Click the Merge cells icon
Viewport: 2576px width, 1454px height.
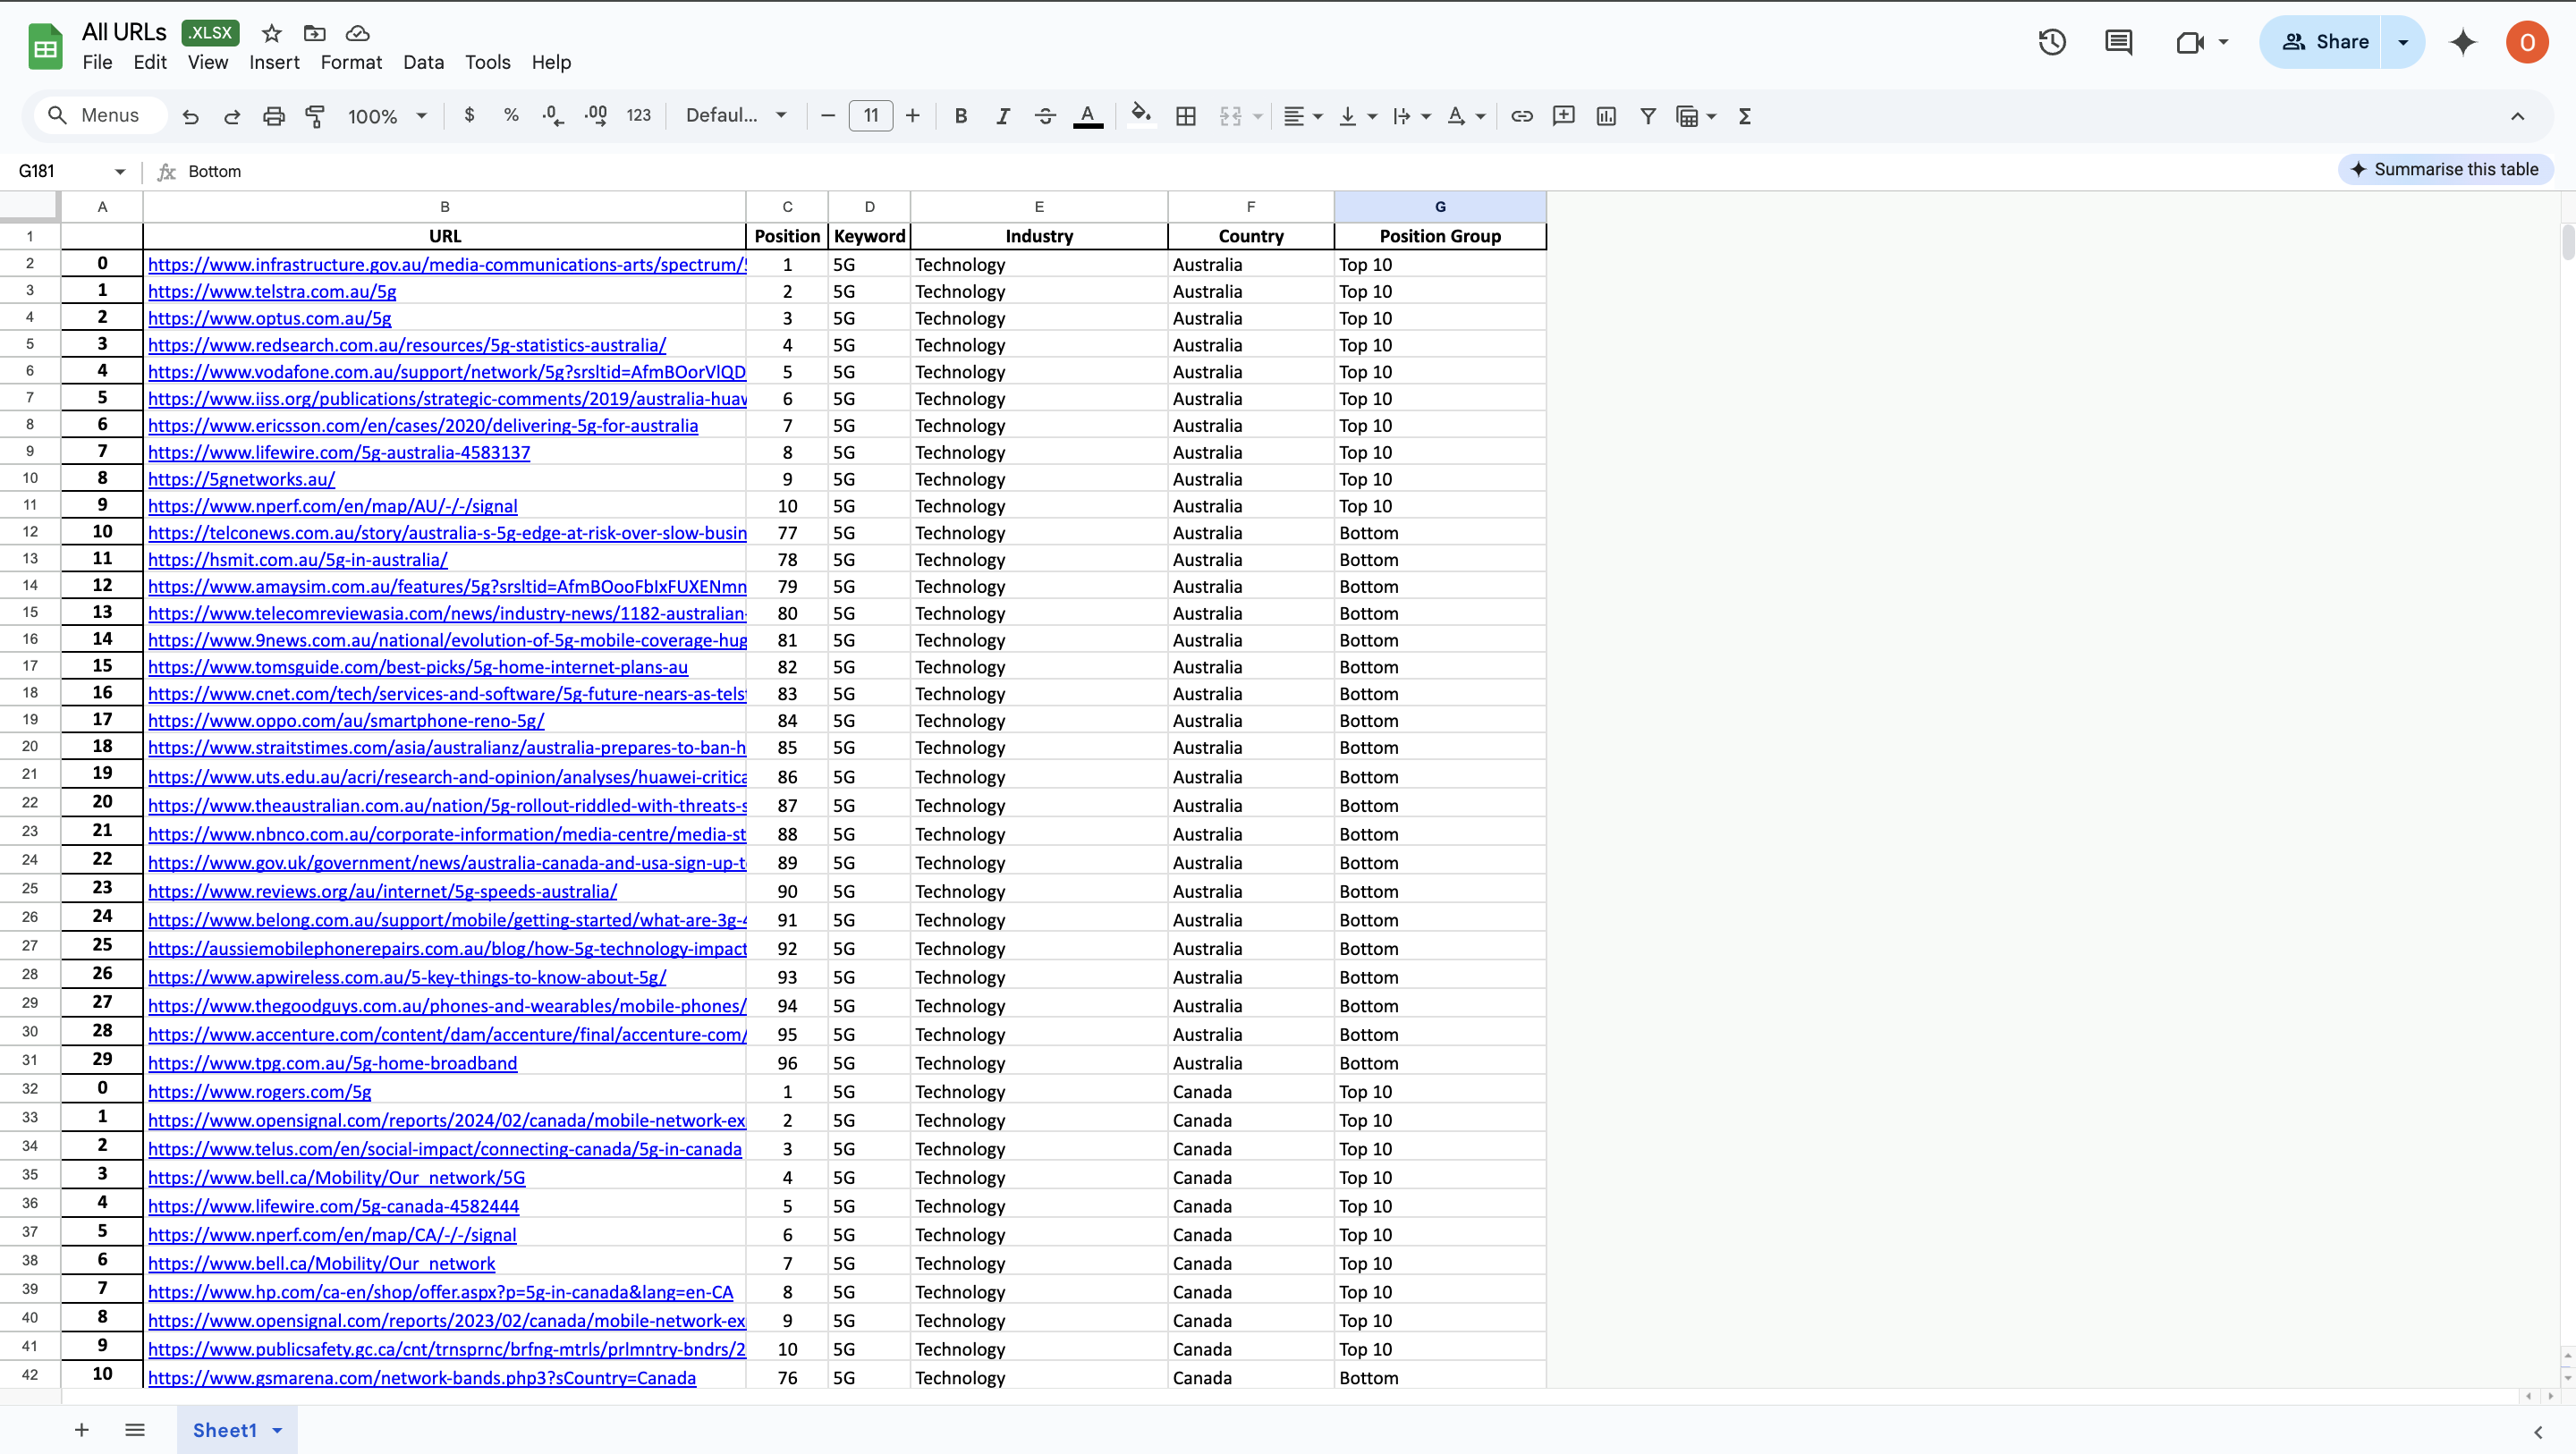tap(1231, 116)
